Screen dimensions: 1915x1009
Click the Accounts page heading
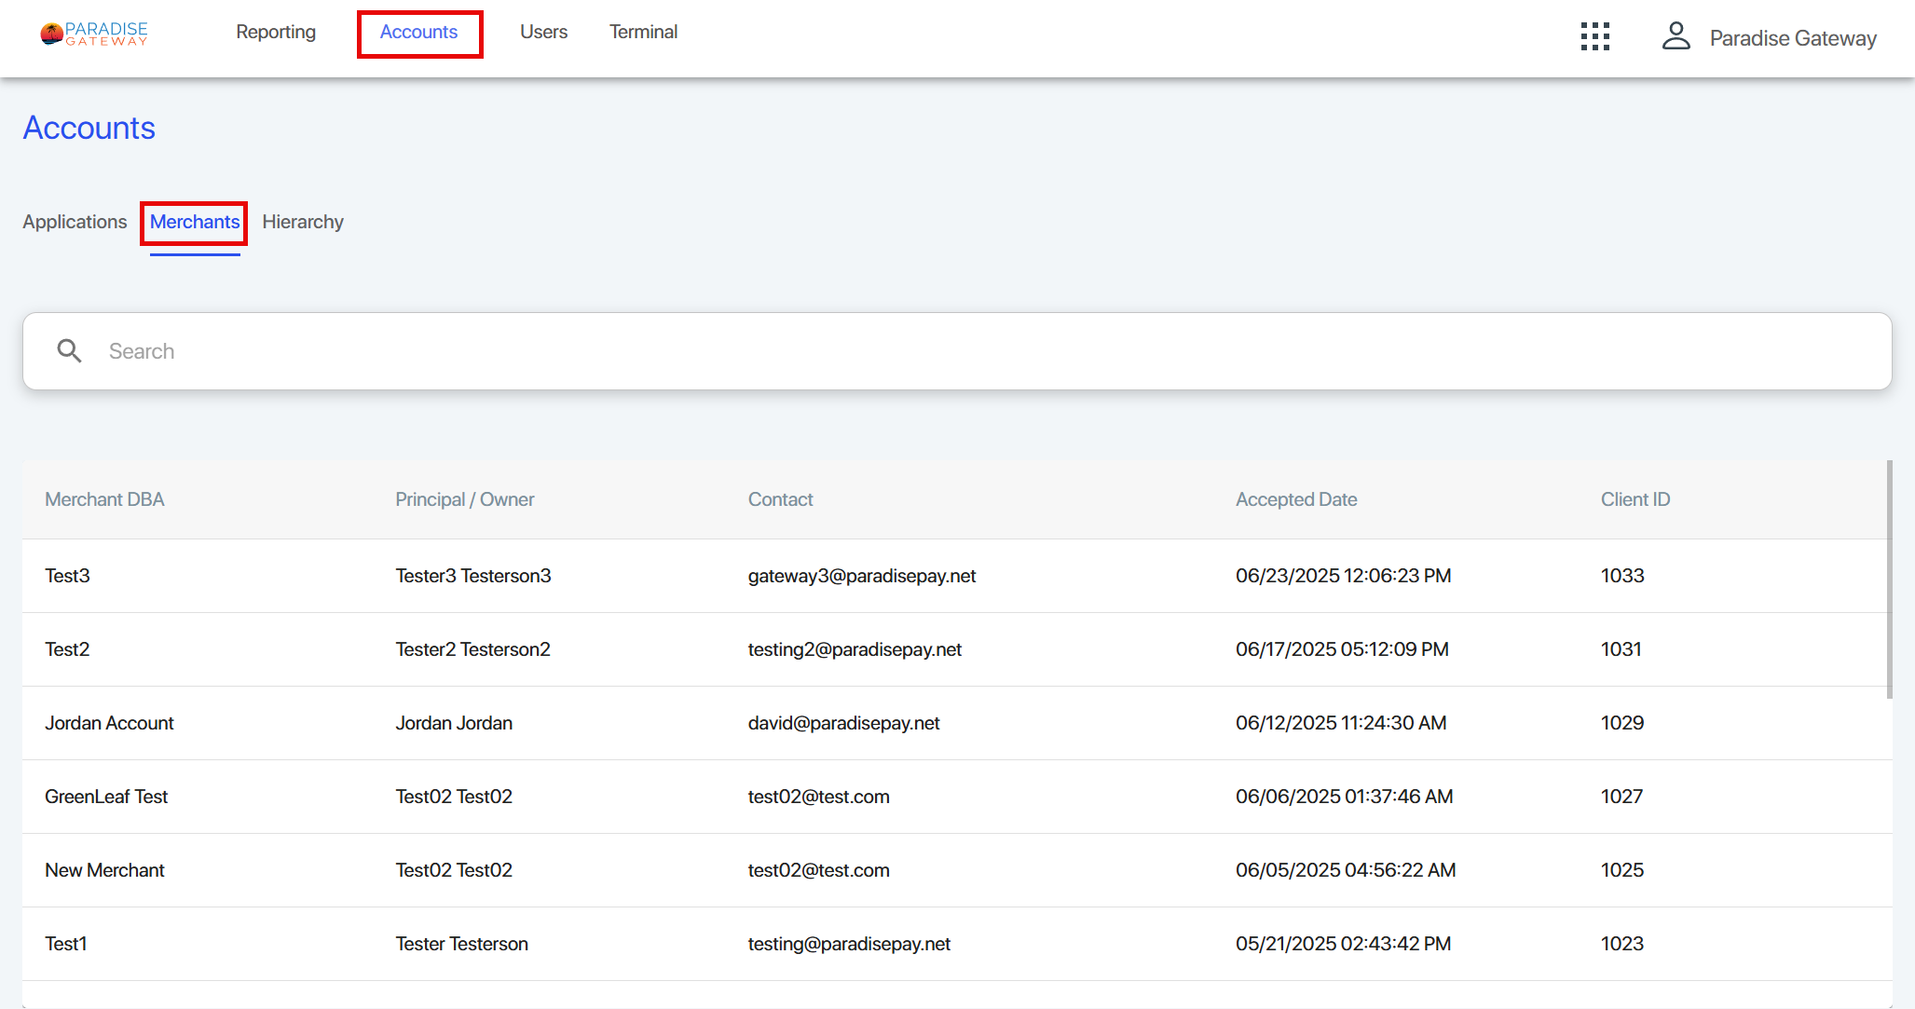pyautogui.click(x=89, y=128)
